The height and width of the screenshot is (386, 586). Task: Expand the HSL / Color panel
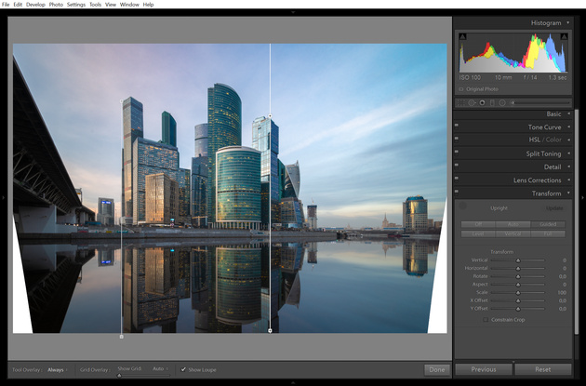pyautogui.click(x=569, y=140)
